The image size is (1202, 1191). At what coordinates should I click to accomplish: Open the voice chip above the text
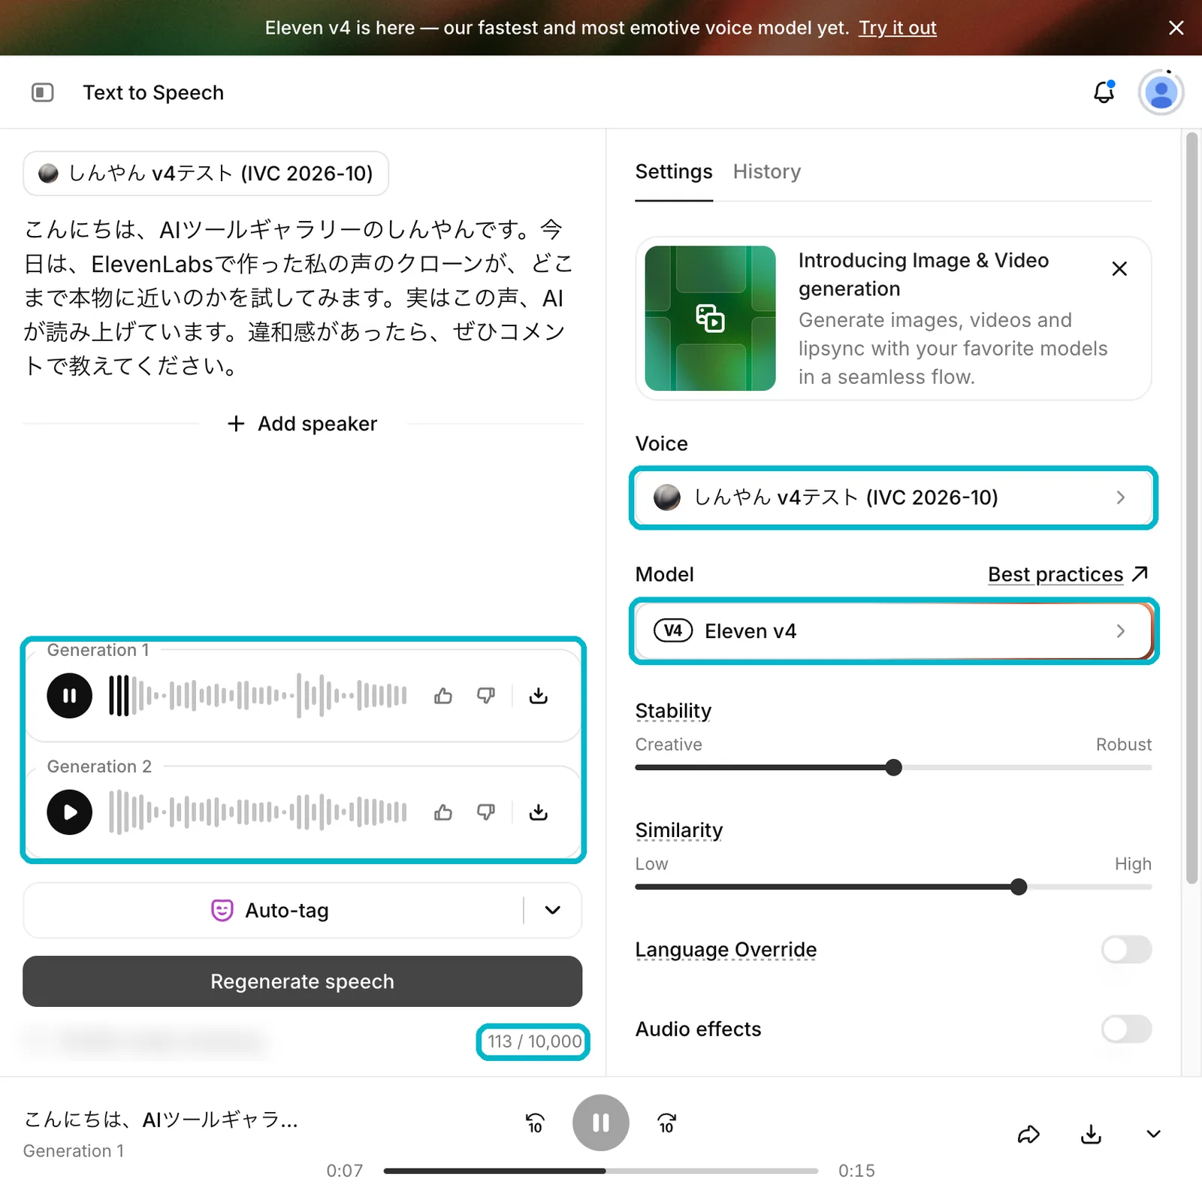[206, 174]
